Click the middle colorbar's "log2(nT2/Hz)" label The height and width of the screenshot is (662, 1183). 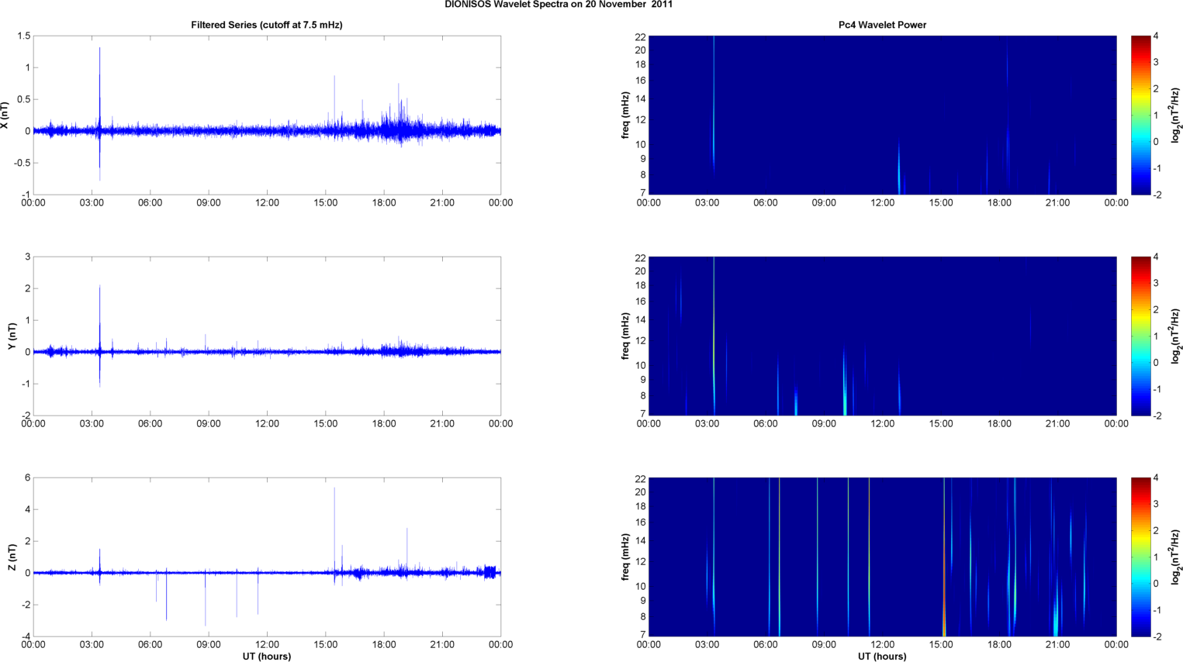click(1176, 336)
